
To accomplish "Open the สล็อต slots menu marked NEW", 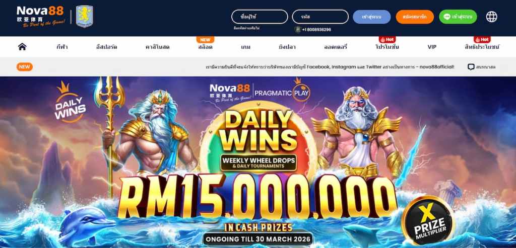I will point(205,47).
